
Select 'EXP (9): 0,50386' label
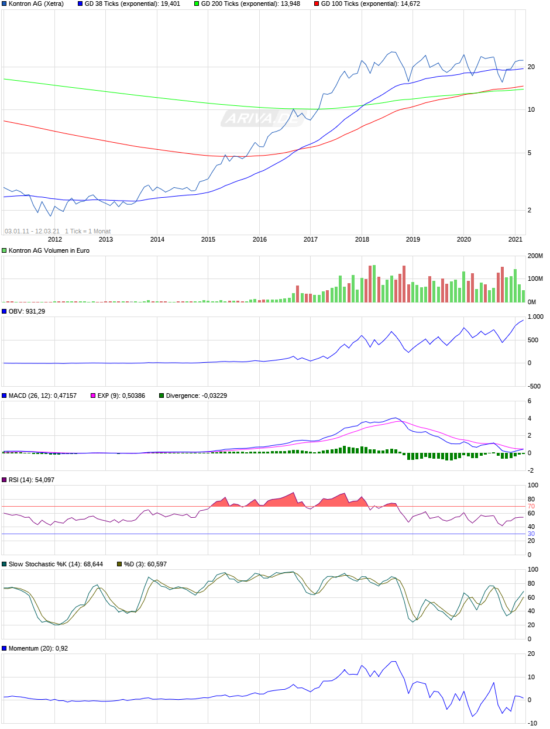click(122, 396)
